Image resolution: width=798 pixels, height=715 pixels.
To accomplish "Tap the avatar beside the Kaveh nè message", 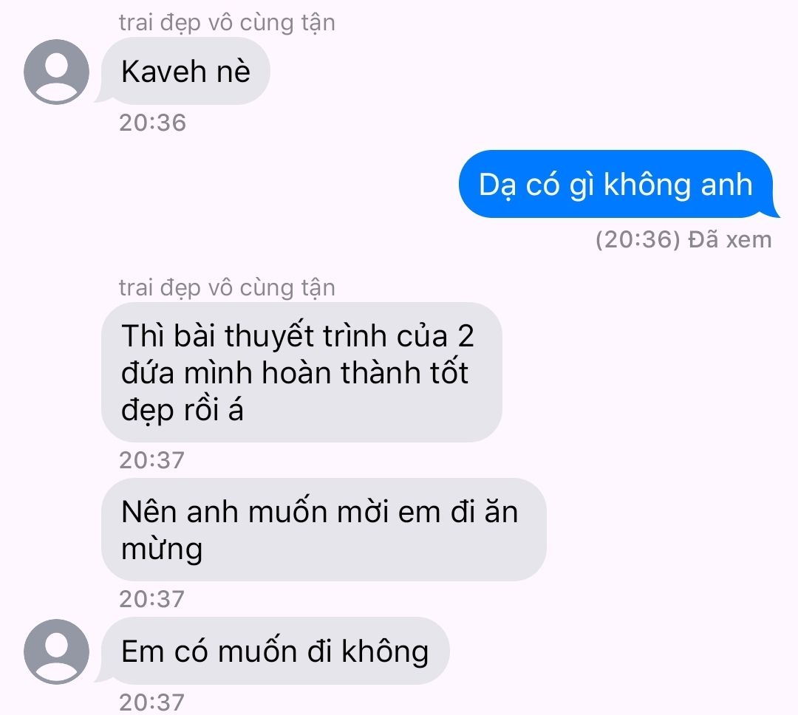I will [x=56, y=72].
